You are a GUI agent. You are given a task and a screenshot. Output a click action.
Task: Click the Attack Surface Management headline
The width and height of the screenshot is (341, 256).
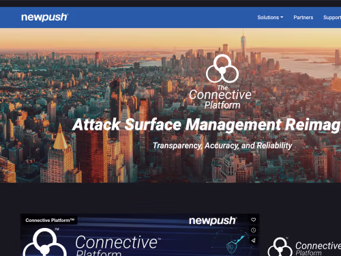(x=207, y=125)
